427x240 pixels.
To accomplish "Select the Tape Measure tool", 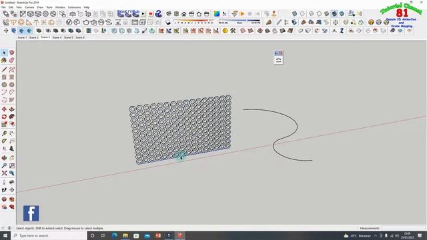I will click(4, 133).
